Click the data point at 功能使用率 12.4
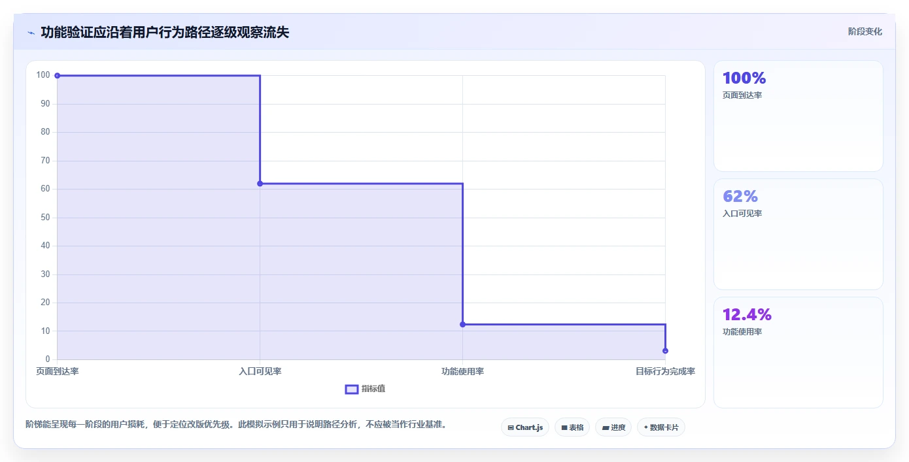Screen dimensions: 909x462 coord(462,324)
